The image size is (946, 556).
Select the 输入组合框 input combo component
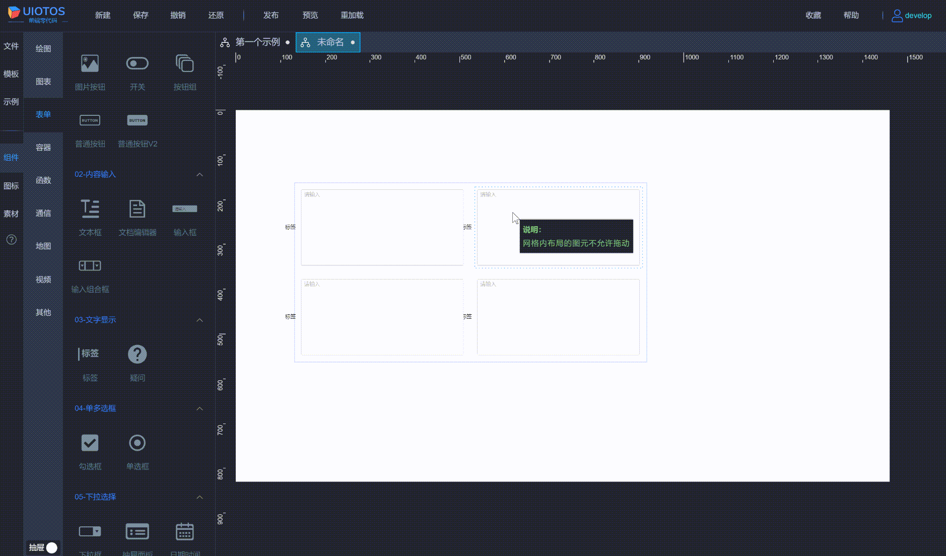pyautogui.click(x=90, y=266)
